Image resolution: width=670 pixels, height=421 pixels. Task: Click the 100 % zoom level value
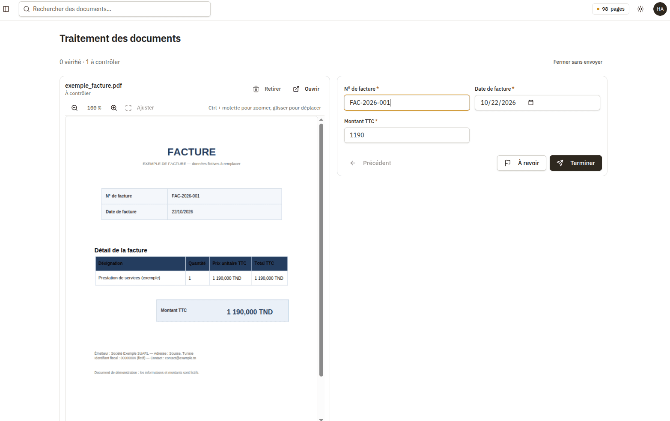coord(94,108)
